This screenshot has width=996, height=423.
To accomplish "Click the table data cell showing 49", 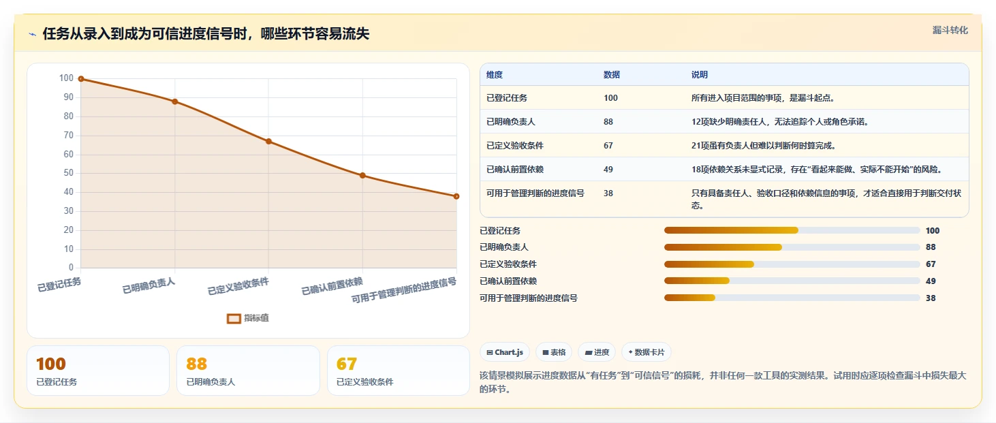I will [608, 169].
